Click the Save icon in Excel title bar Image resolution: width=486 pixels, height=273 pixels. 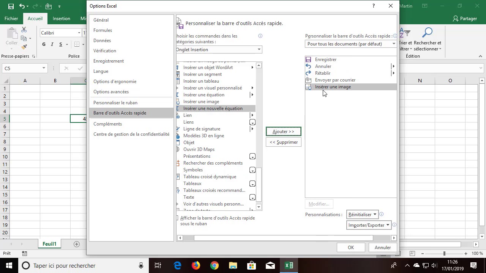click(x=11, y=6)
